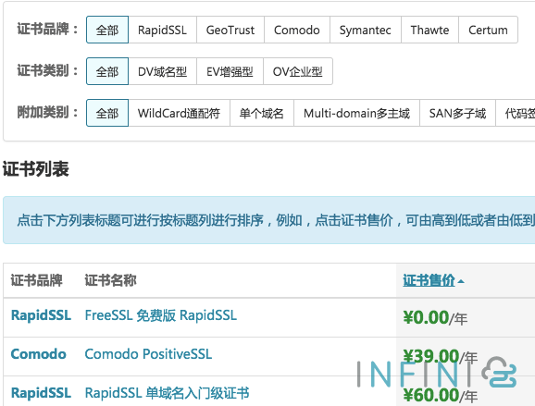Choose the EV增强型 certificate type

click(230, 71)
